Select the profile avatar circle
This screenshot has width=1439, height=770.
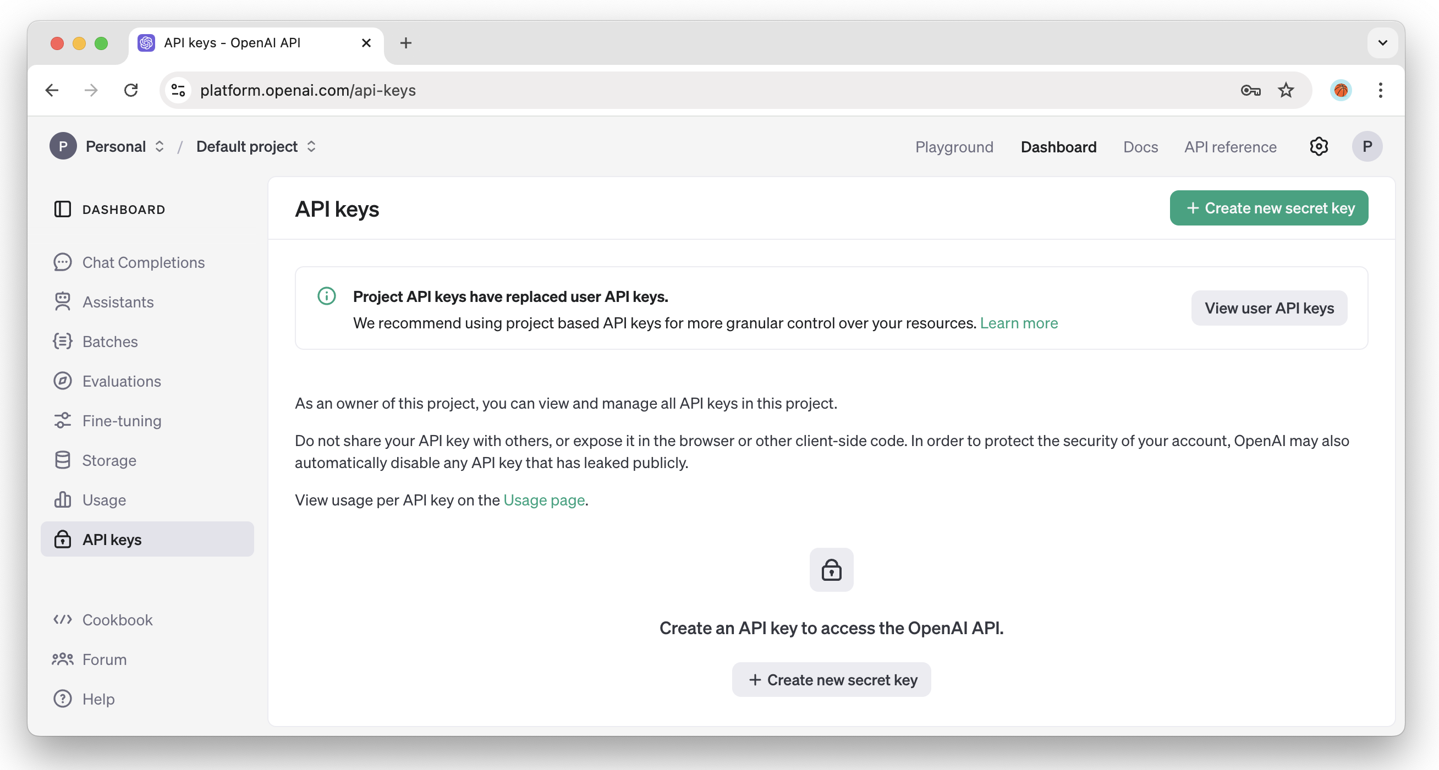click(x=1367, y=146)
